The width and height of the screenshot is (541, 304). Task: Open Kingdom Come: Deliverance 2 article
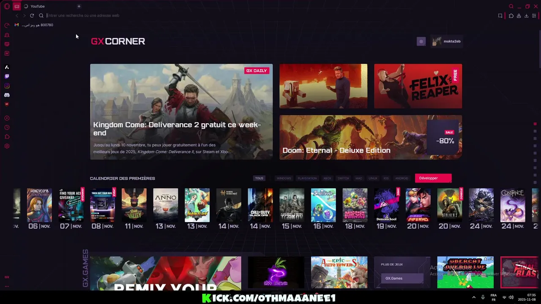[x=181, y=111]
